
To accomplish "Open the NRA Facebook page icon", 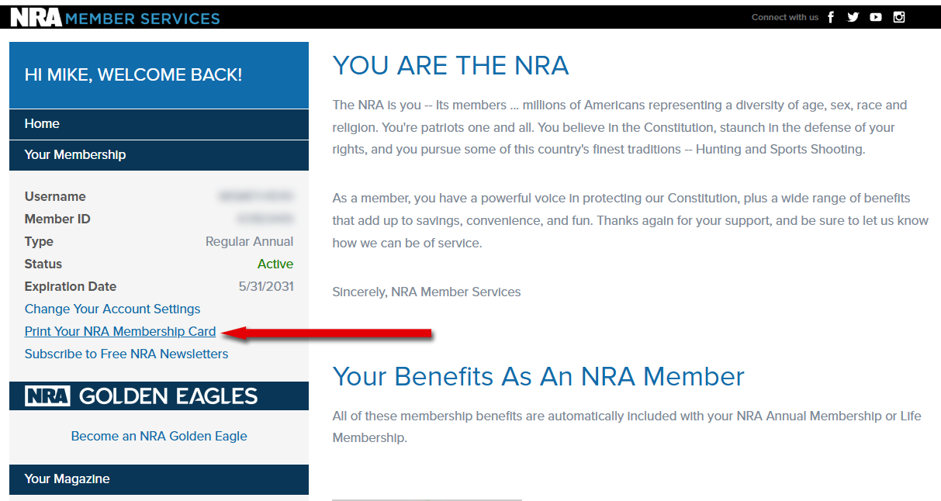I will 831,17.
